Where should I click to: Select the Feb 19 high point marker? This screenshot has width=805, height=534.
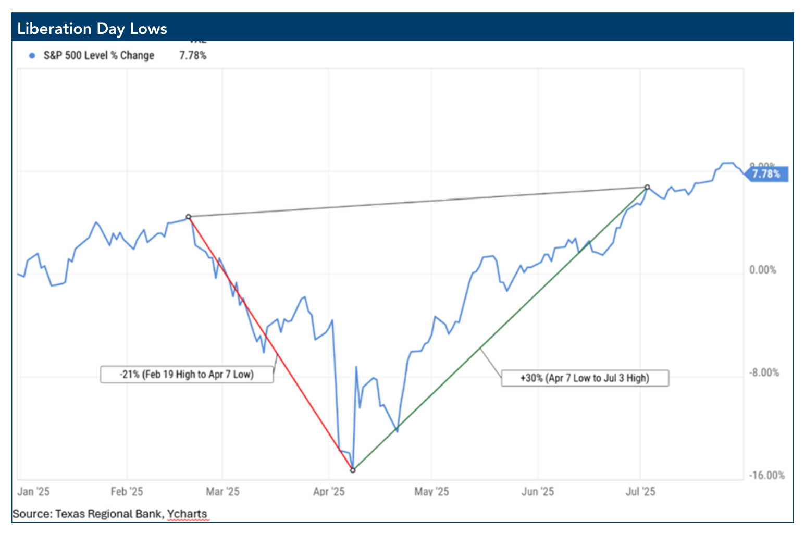click(189, 217)
